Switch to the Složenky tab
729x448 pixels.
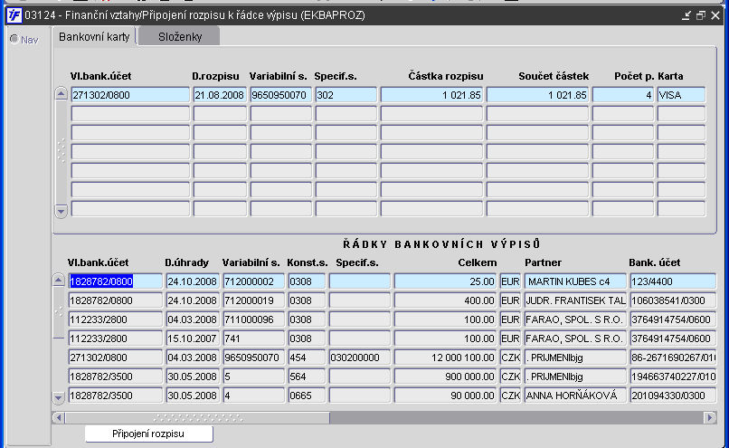pyautogui.click(x=179, y=37)
